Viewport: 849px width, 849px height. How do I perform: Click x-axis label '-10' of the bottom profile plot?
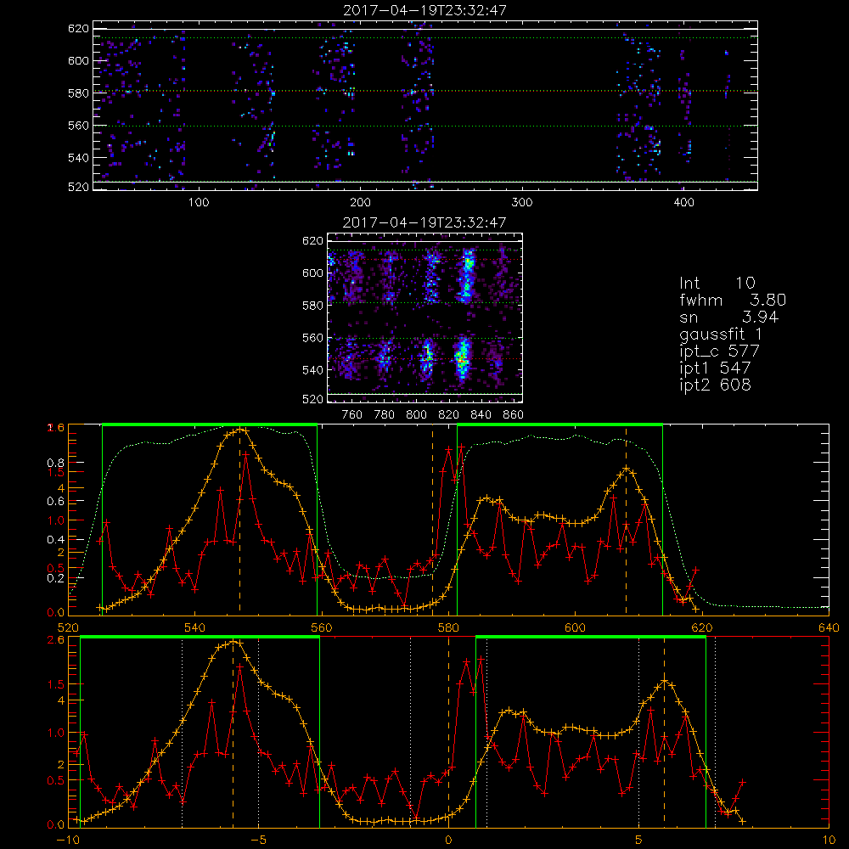point(68,840)
